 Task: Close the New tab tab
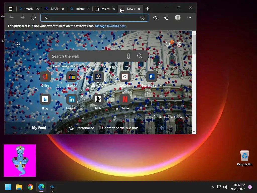[139, 9]
